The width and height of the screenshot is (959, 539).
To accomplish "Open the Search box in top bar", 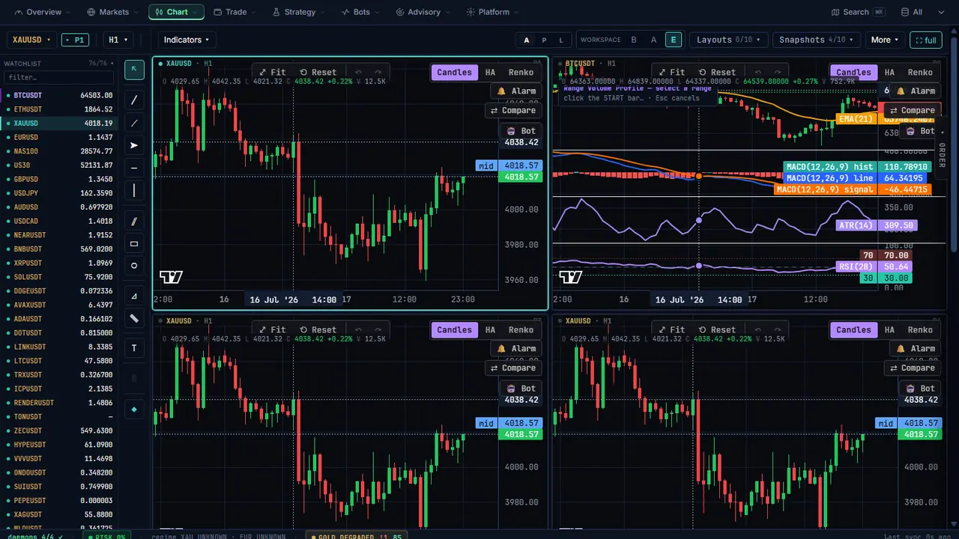I will point(859,12).
